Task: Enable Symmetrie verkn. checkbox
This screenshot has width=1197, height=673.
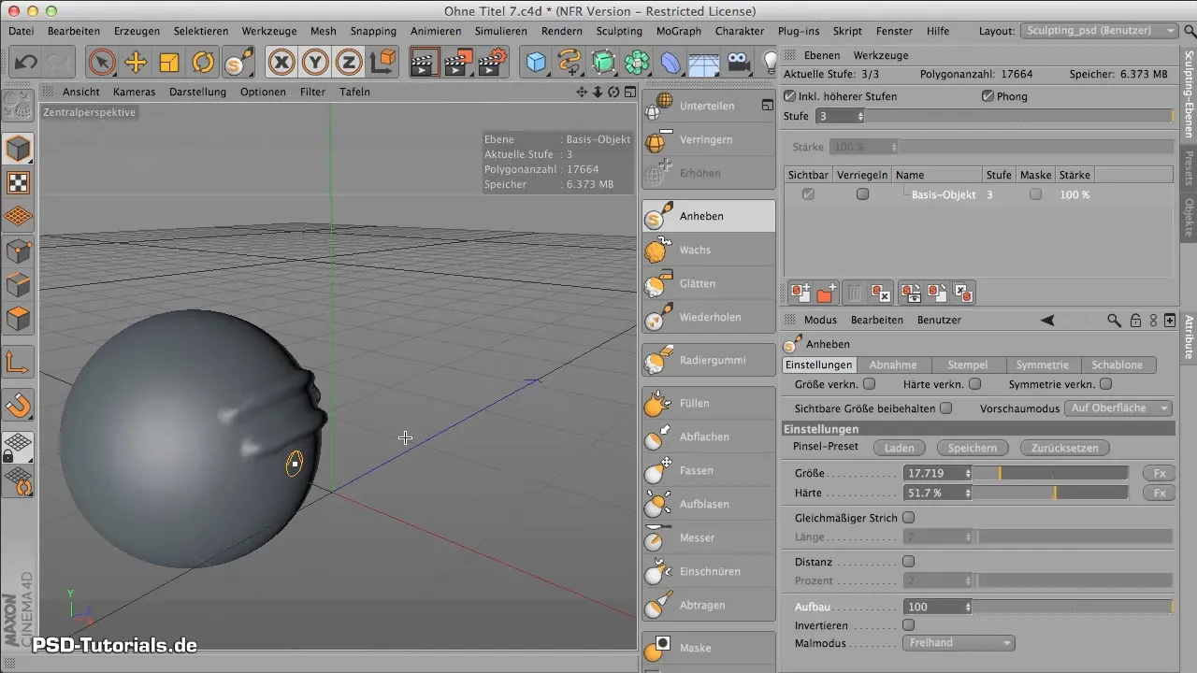Action: [1106, 384]
